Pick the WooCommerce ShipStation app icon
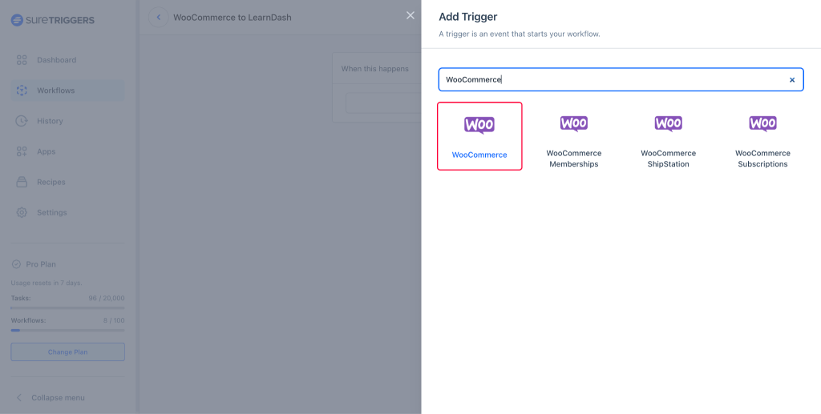 tap(668, 124)
